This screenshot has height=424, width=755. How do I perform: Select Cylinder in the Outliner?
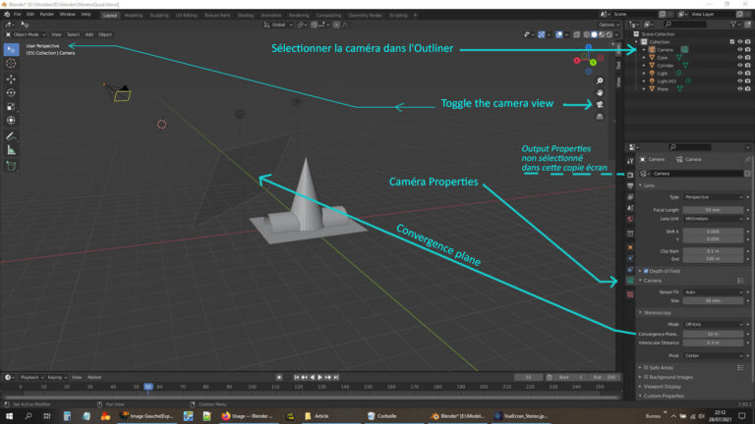[x=663, y=65]
